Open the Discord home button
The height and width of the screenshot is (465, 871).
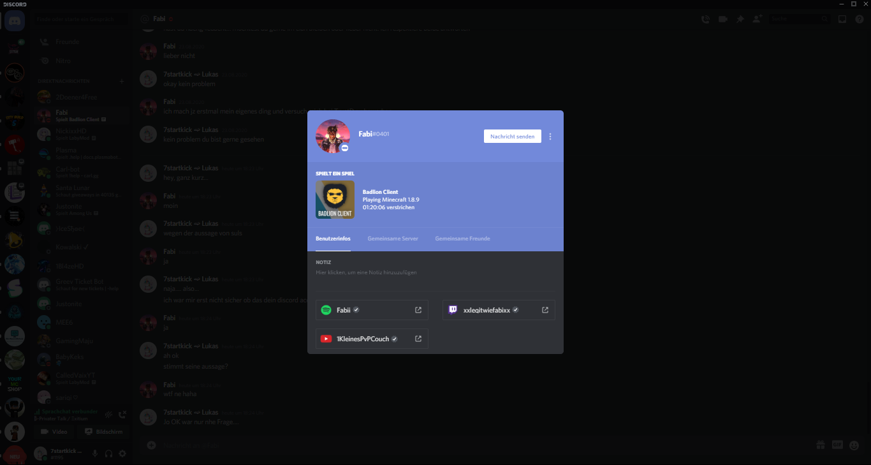(15, 21)
